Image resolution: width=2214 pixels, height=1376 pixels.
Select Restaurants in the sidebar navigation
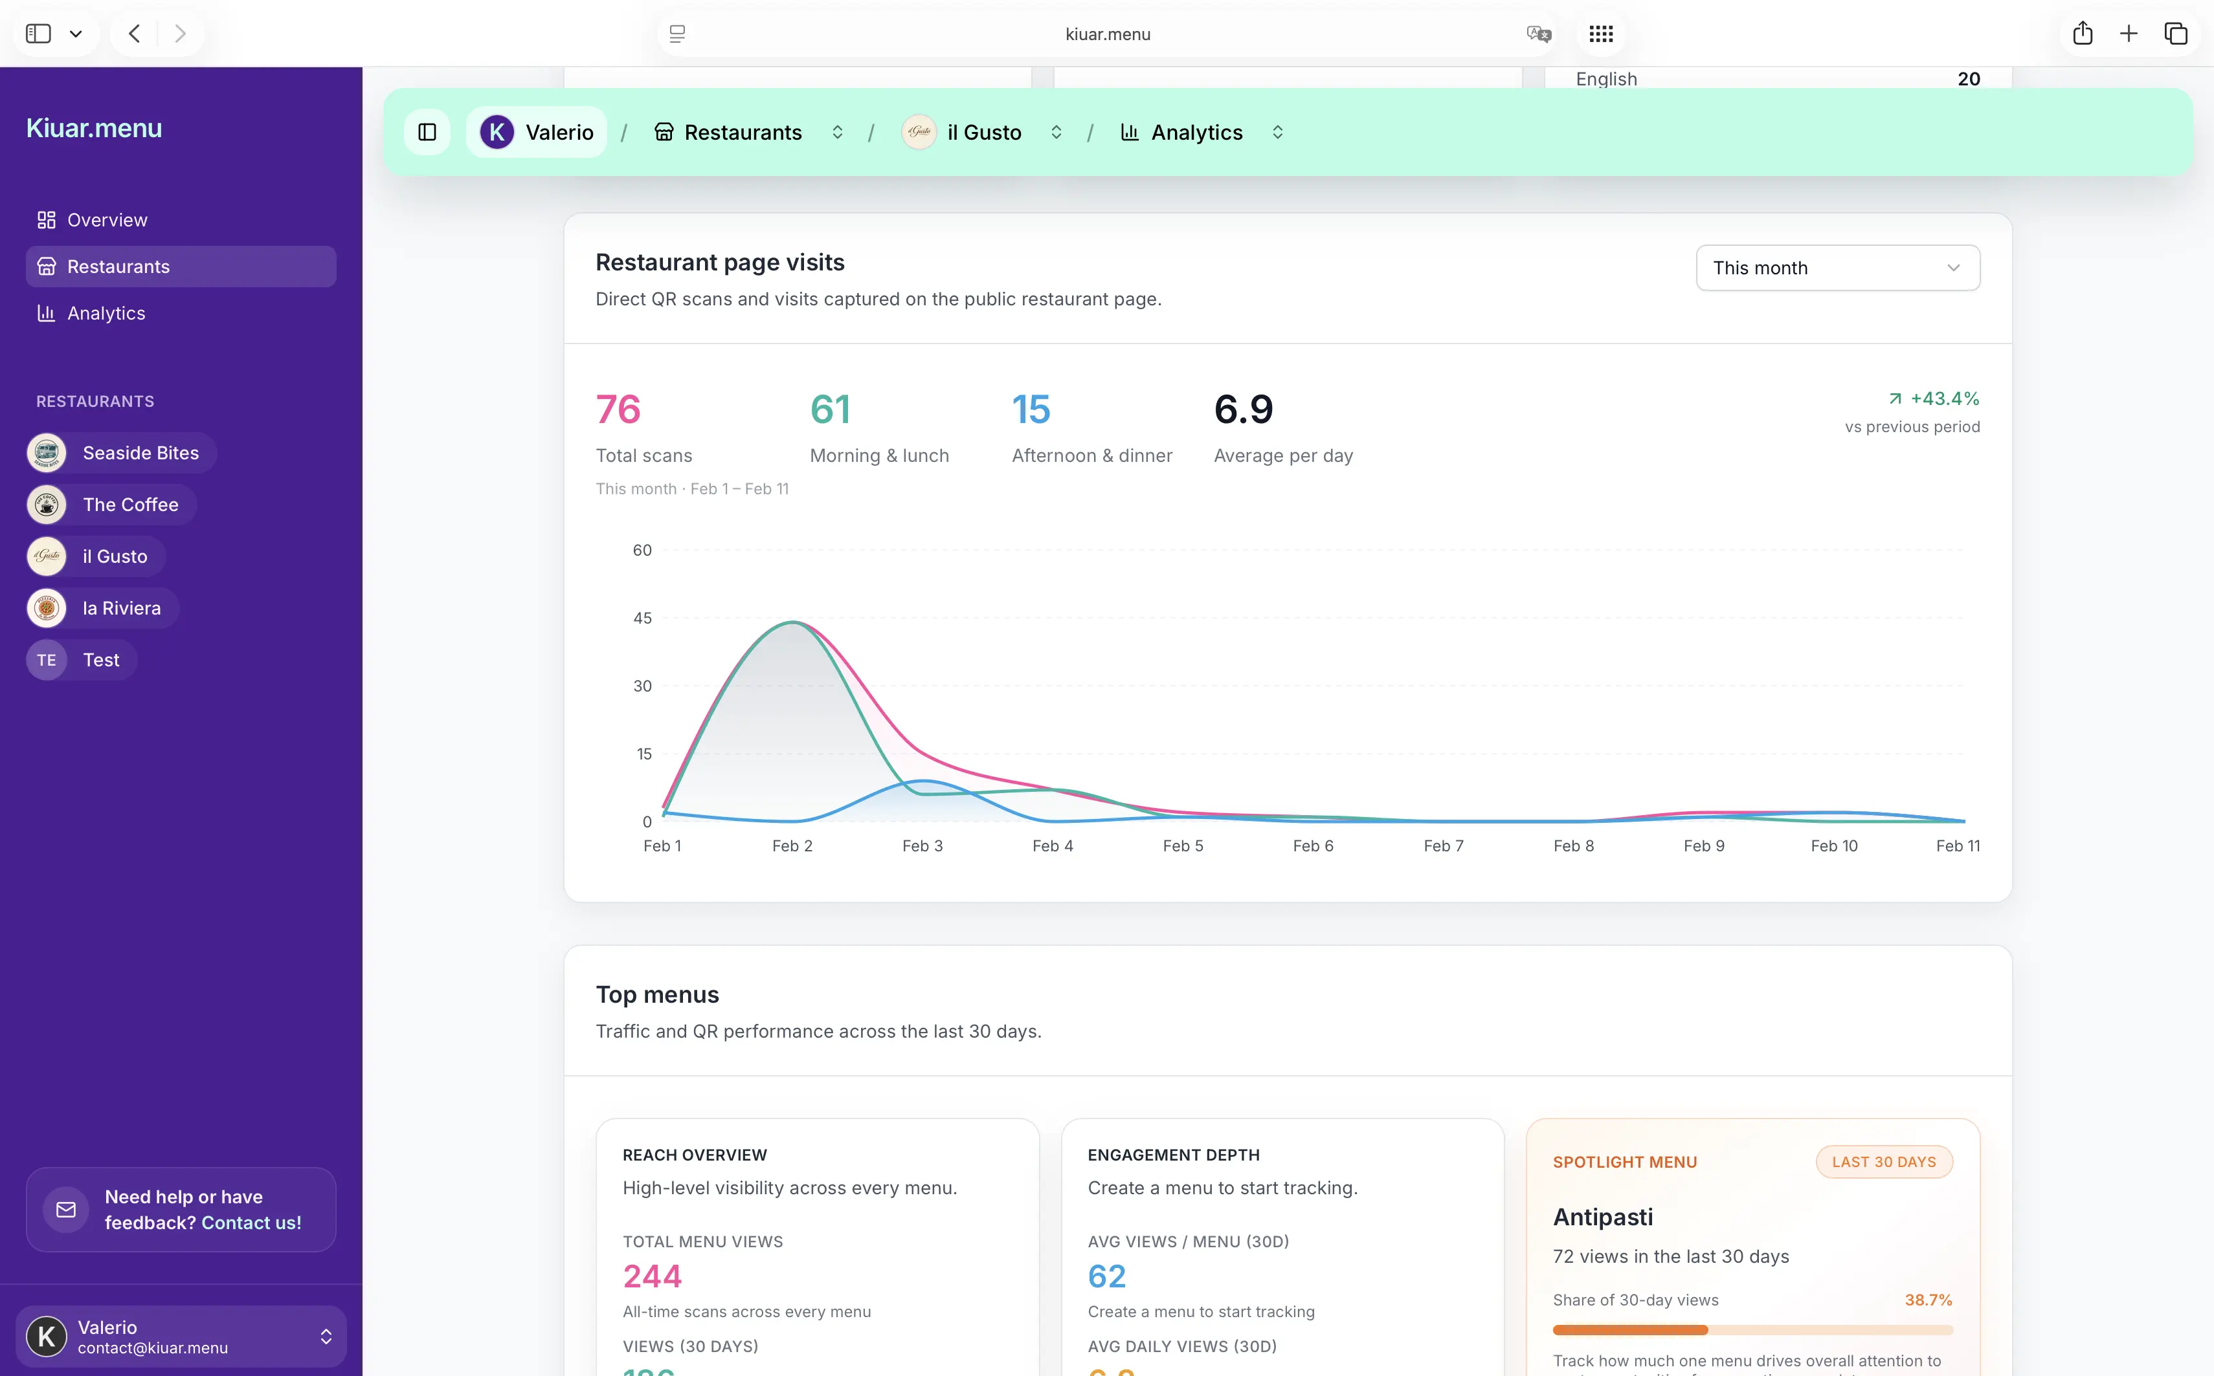click(118, 266)
